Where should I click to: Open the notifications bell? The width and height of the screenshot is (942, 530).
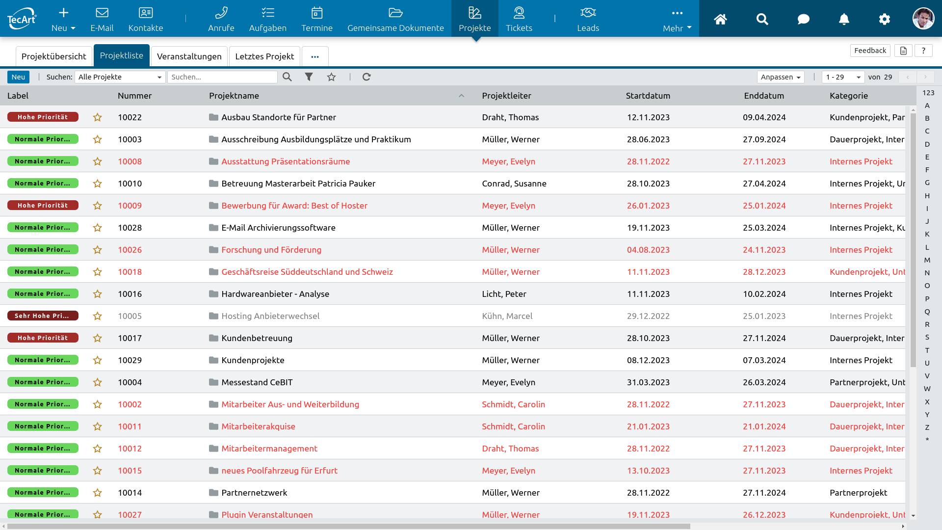pyautogui.click(x=843, y=19)
